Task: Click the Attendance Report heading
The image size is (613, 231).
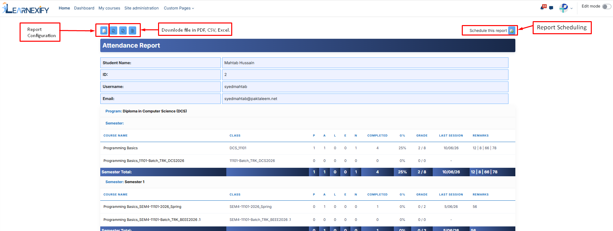Action: coord(131,46)
